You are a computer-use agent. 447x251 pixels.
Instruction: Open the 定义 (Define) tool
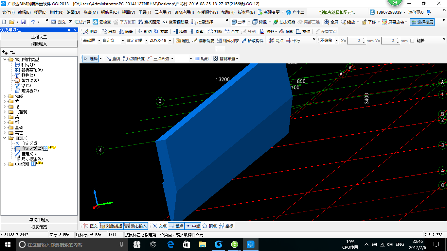[59, 22]
